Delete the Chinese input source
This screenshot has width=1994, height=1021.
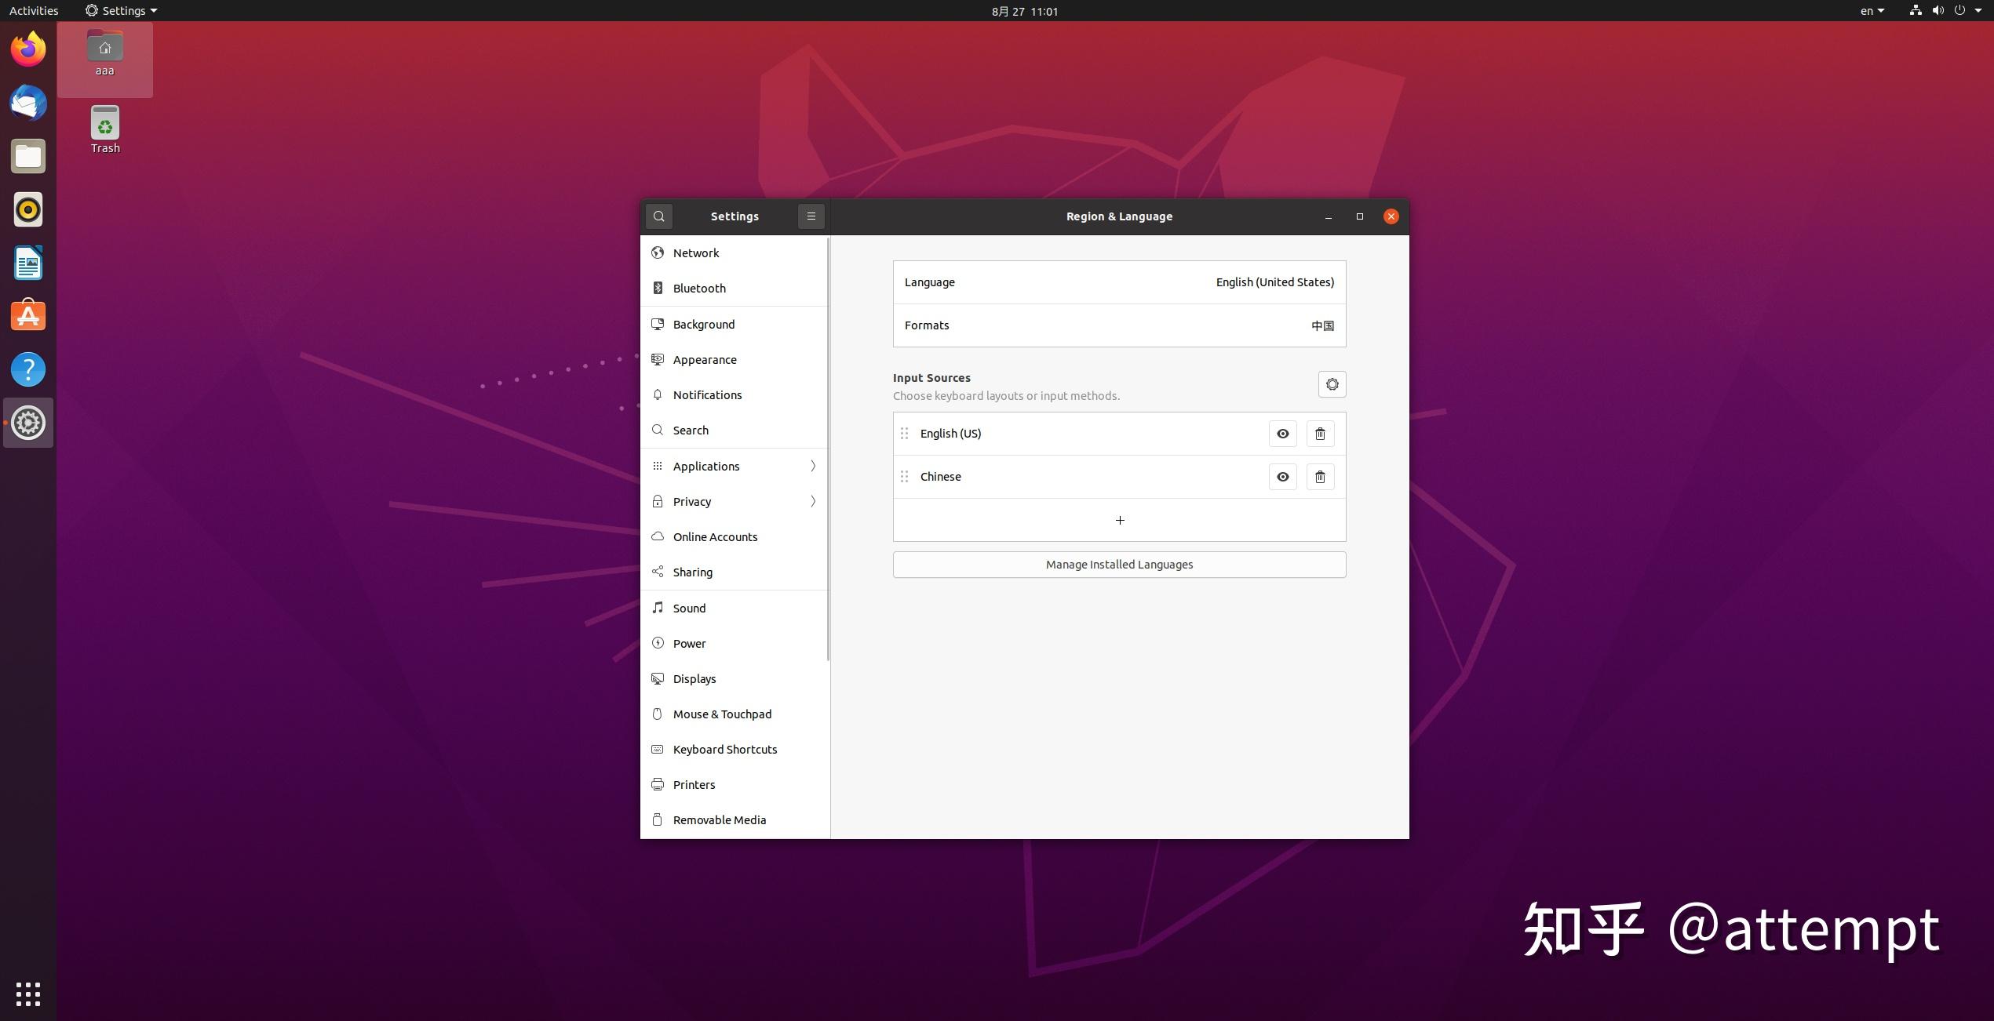point(1320,477)
